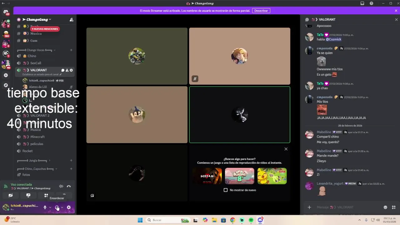Screen dimensions: 400x225
Task: Open the Windows taskbar search box
Action: point(168,220)
